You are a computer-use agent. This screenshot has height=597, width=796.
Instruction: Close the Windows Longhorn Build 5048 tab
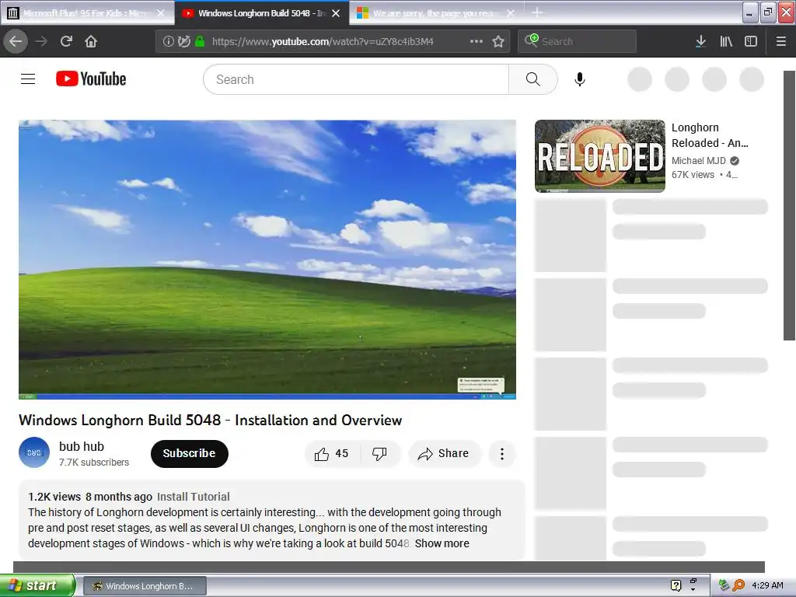point(336,13)
